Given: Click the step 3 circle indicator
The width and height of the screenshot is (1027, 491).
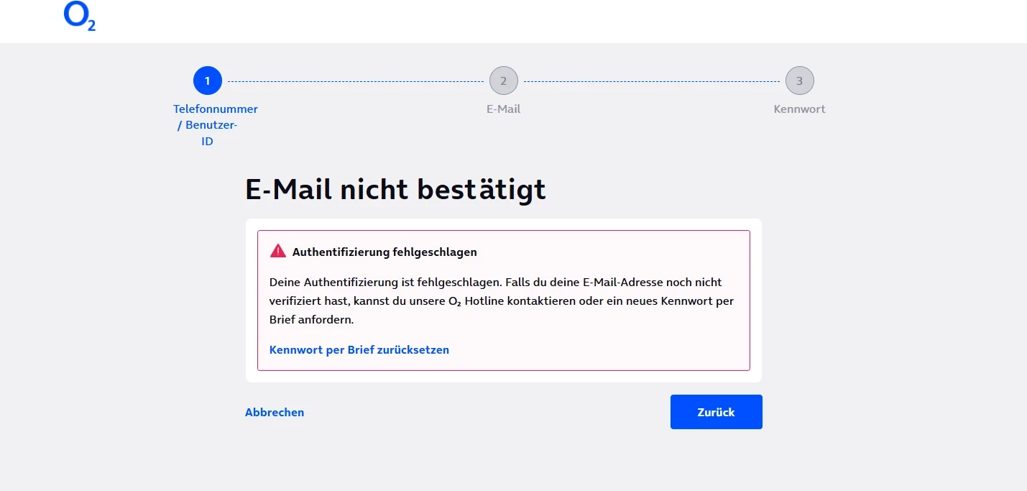Looking at the screenshot, I should click(x=799, y=81).
